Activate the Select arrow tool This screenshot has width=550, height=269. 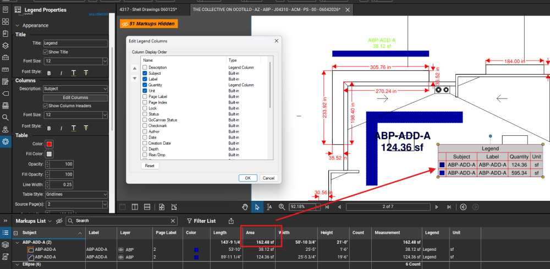click(257, 207)
